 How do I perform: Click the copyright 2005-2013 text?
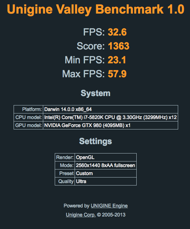111,215
